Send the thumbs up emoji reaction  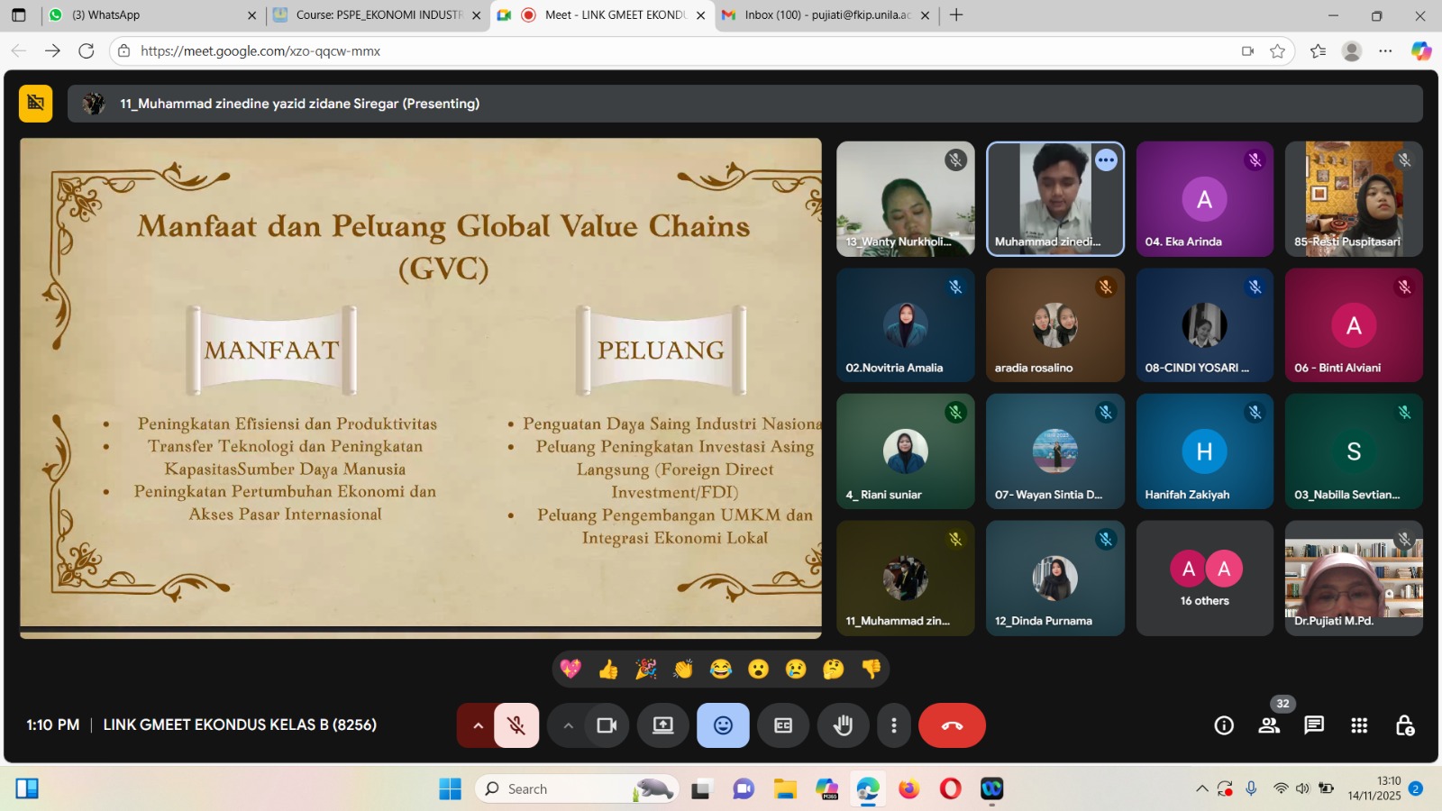click(608, 669)
